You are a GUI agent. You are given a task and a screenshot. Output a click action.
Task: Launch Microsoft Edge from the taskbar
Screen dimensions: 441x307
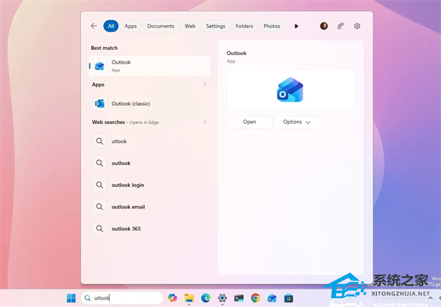pos(206,298)
